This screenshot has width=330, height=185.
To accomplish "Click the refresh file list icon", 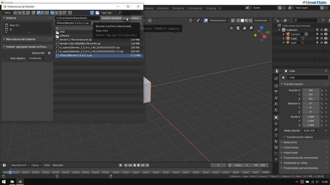I will coord(28,13).
